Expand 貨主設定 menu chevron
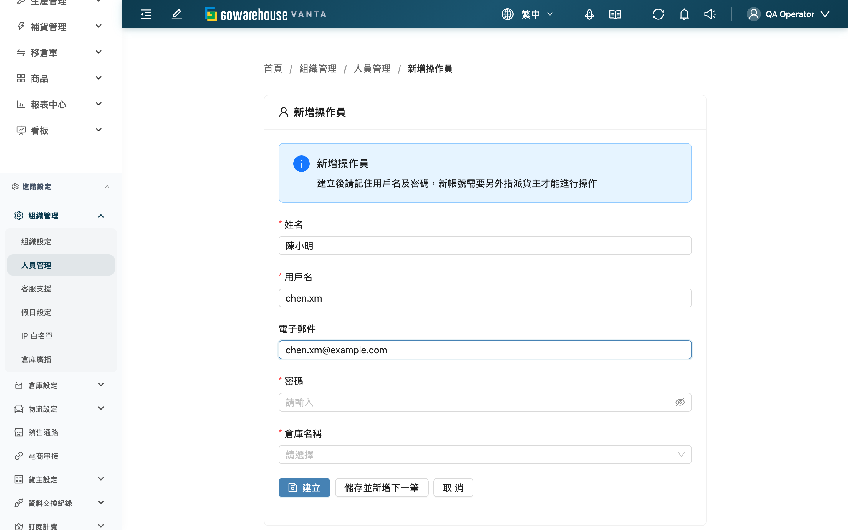Image resolution: width=848 pixels, height=530 pixels. [x=101, y=479]
